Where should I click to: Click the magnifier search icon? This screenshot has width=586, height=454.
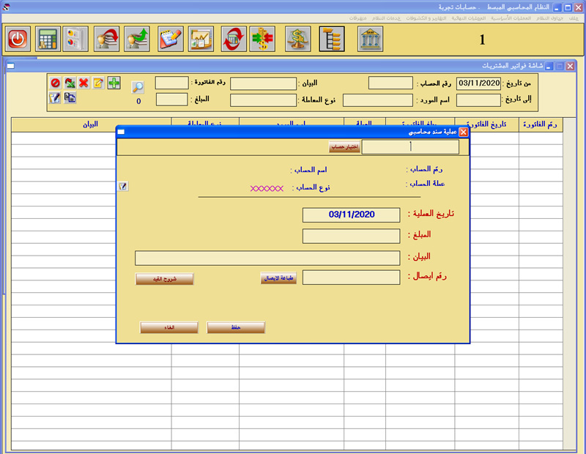(138, 87)
